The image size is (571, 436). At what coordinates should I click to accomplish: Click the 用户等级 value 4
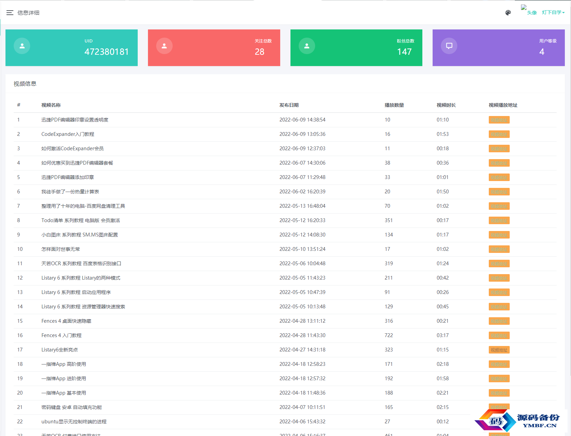[x=542, y=52]
